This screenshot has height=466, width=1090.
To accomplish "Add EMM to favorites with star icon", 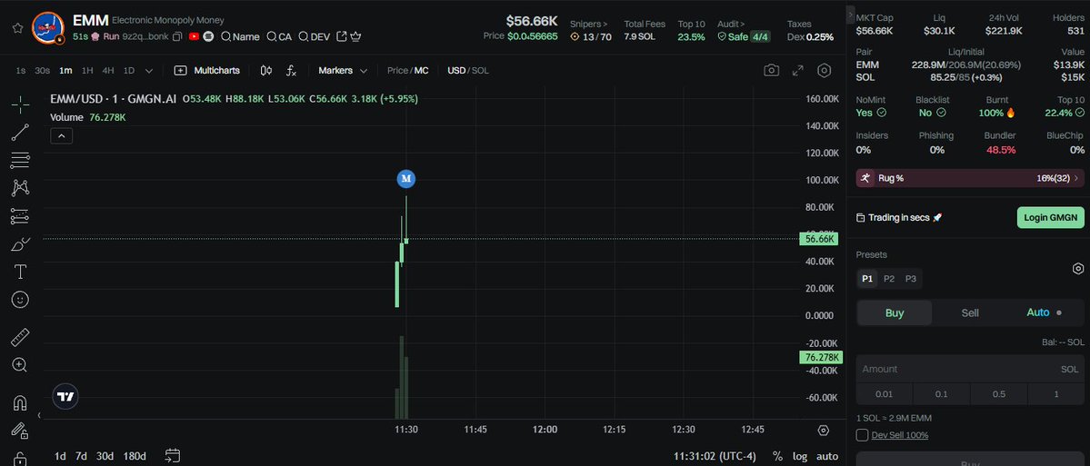I will click(18, 28).
